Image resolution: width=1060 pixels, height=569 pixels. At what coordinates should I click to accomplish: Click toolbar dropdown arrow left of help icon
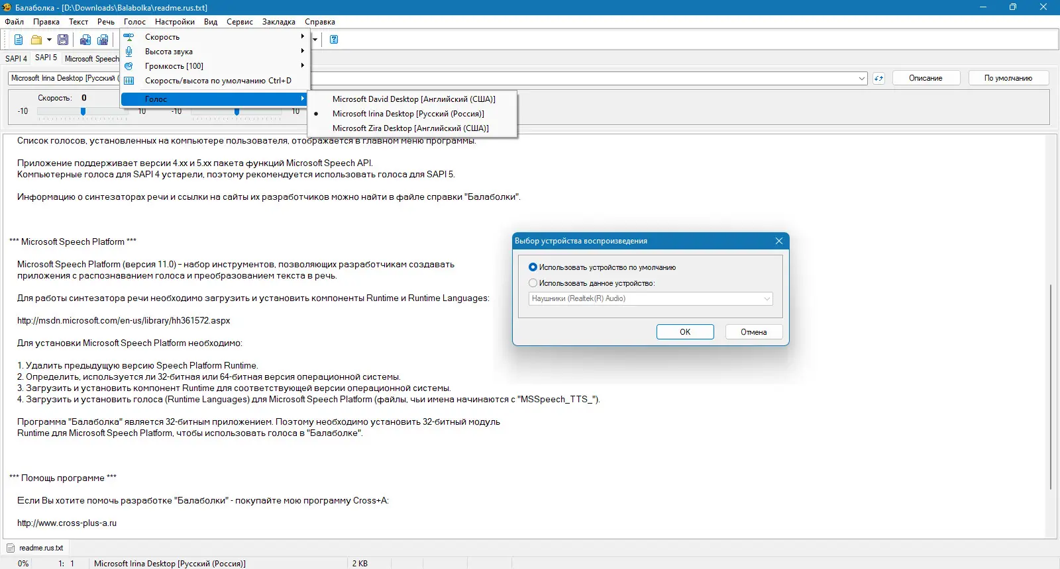pos(315,40)
